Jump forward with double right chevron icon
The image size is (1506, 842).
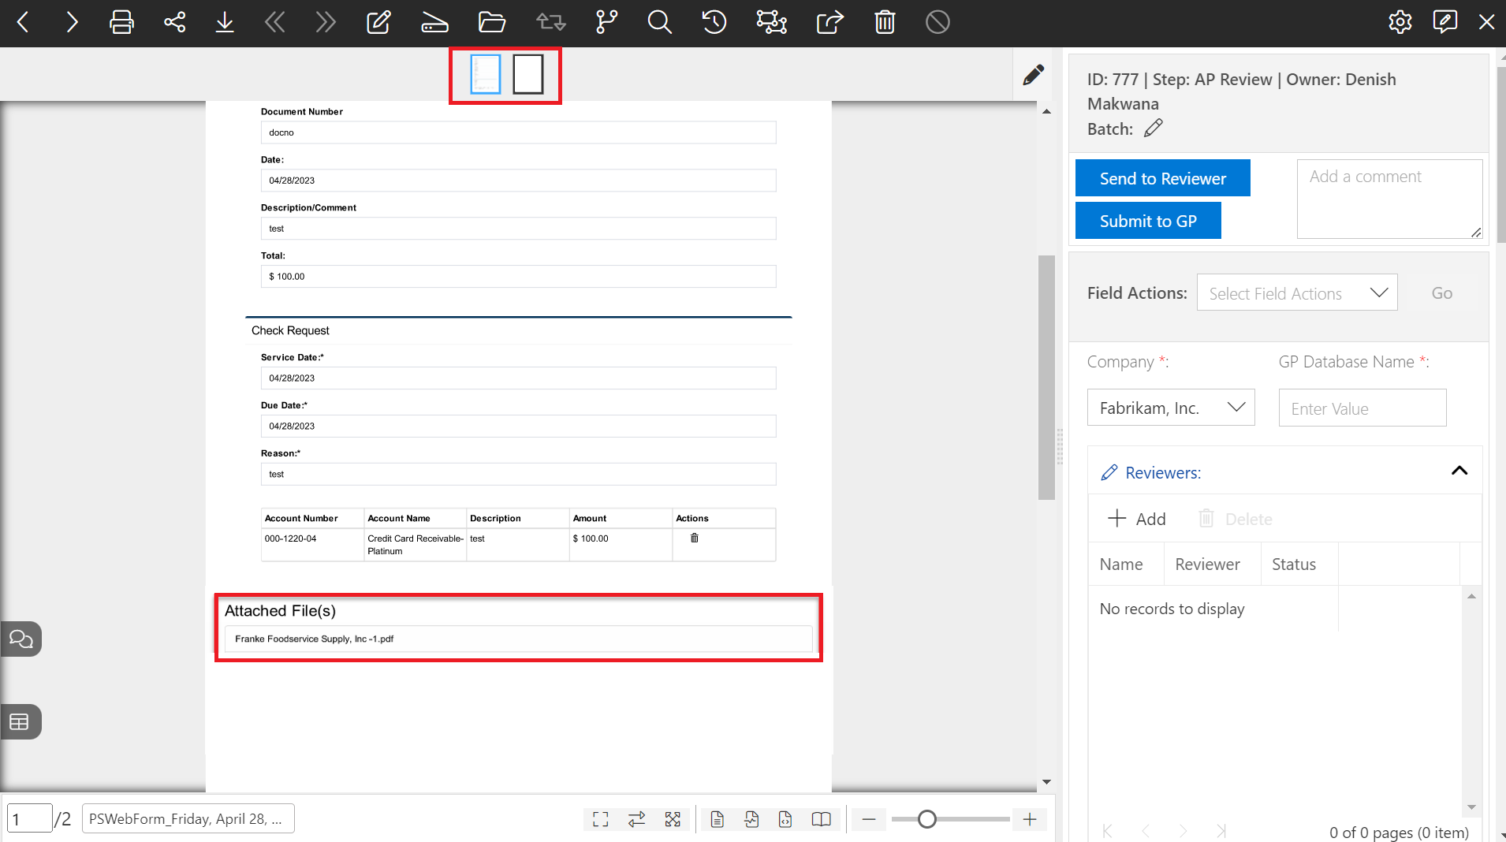point(326,22)
